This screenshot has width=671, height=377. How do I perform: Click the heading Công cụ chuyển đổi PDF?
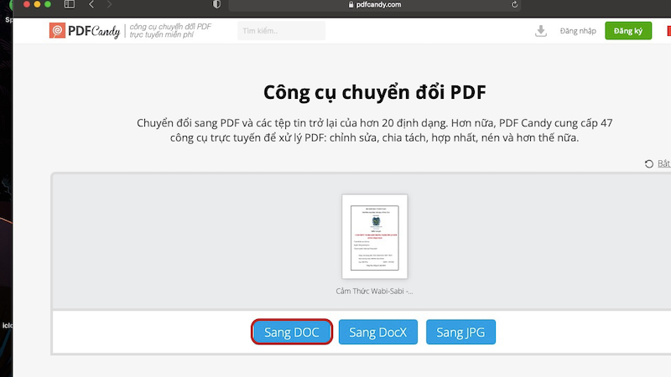point(374,92)
